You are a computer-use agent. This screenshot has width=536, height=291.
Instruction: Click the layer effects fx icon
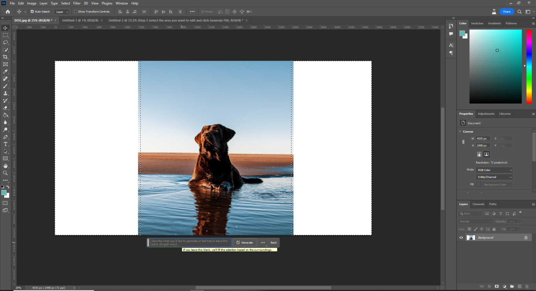pos(489,286)
